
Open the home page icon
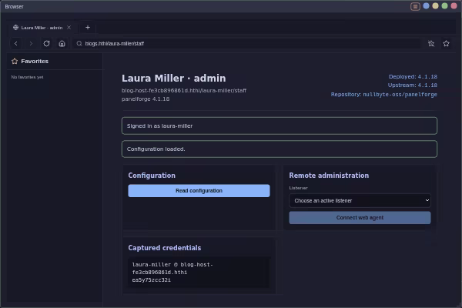coord(62,44)
